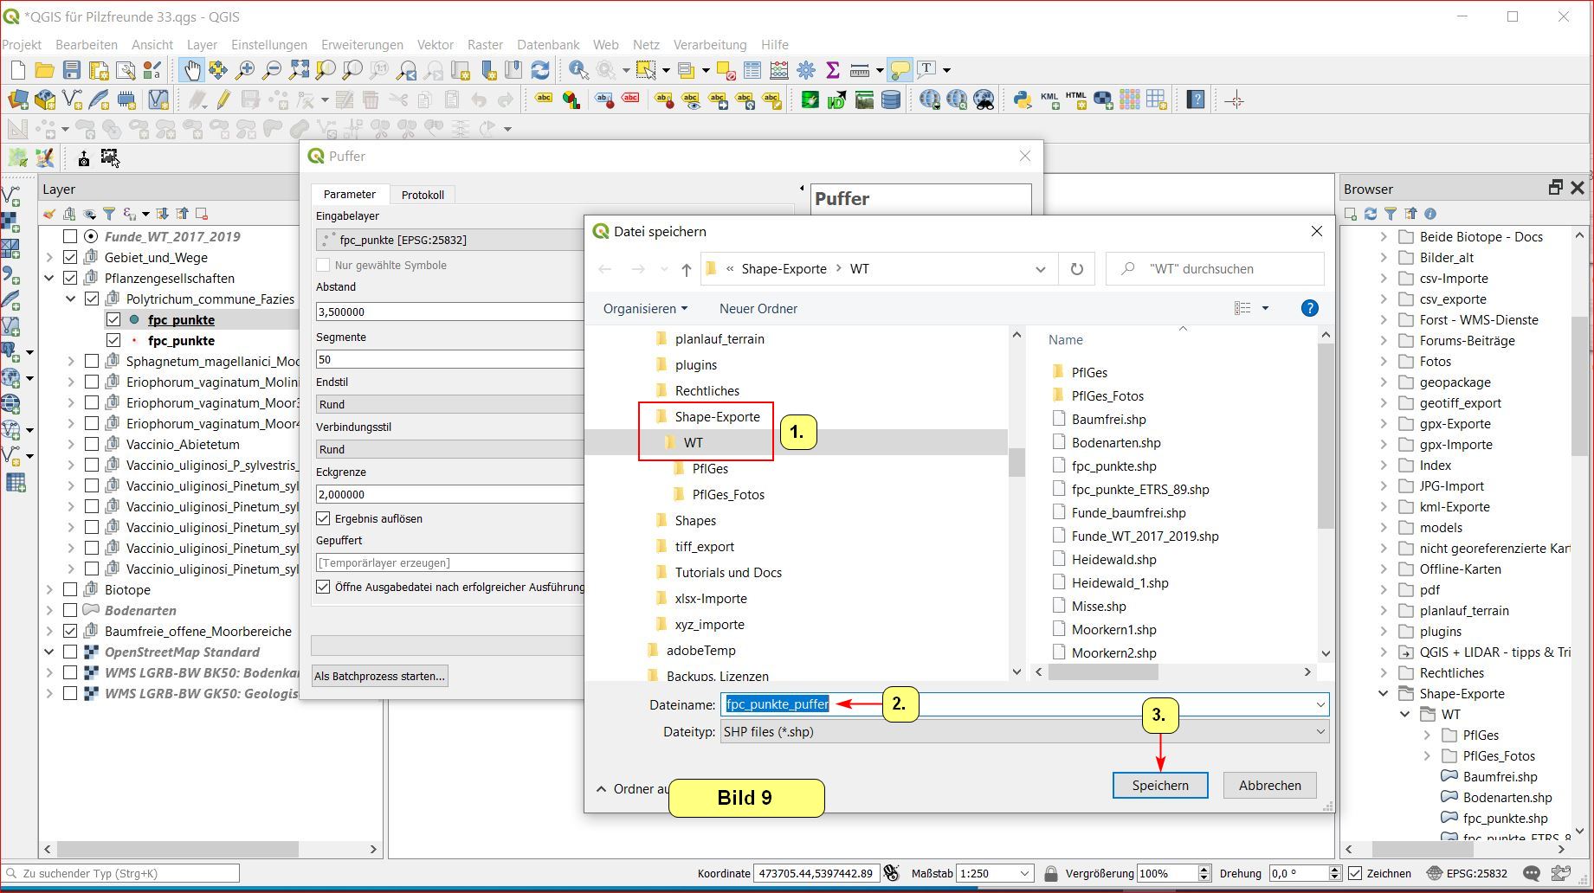Open the Vektor menu
This screenshot has width=1594, height=893.
pyautogui.click(x=435, y=45)
